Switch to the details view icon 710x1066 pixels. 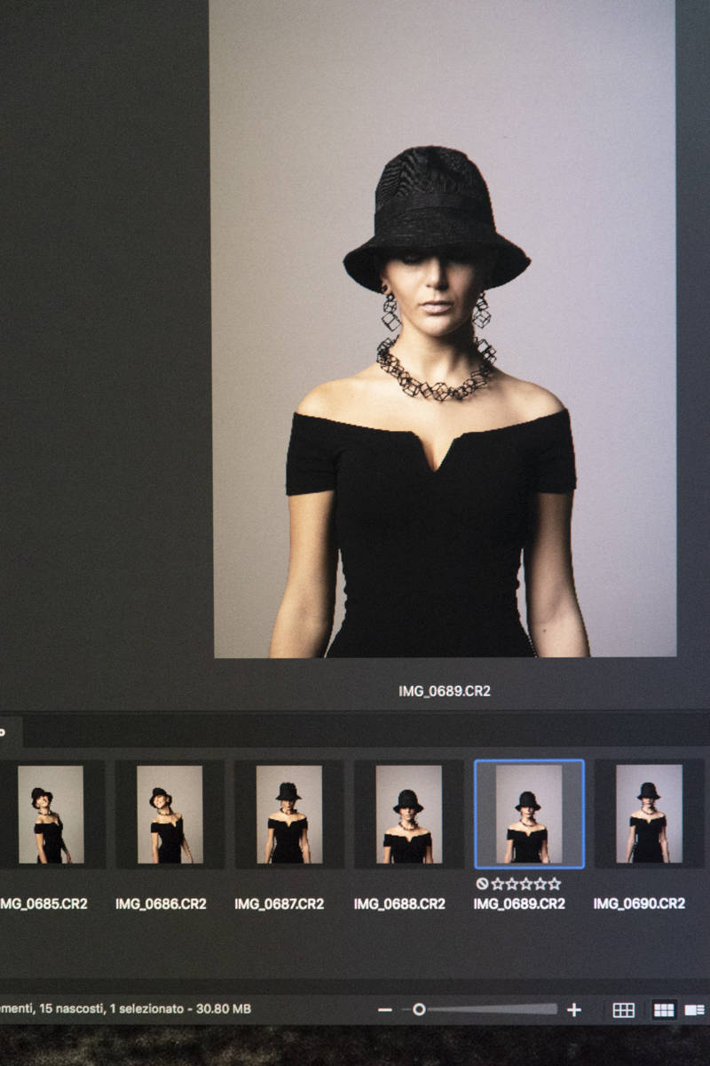[695, 1010]
